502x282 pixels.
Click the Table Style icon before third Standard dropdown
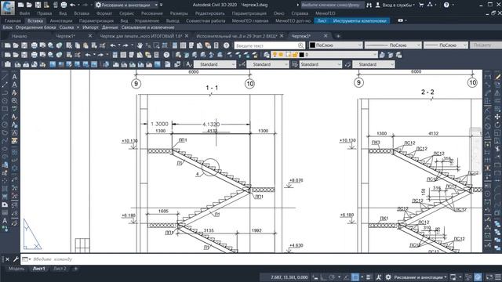[x=295, y=64]
